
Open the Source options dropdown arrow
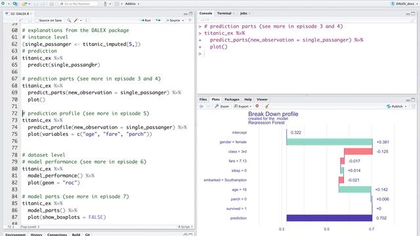tap(183, 20)
